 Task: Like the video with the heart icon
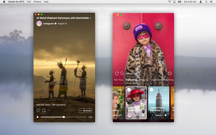coord(38,110)
